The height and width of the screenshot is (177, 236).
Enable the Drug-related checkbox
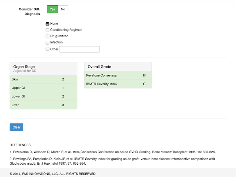point(47,36)
